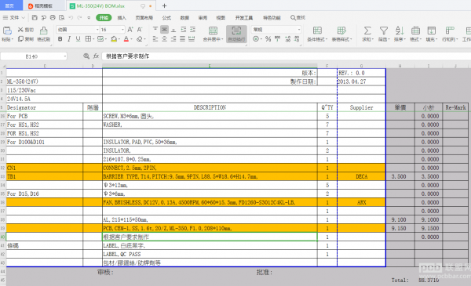Click the percent style icon
This screenshot has width=471, height=286.
[x=268, y=39]
